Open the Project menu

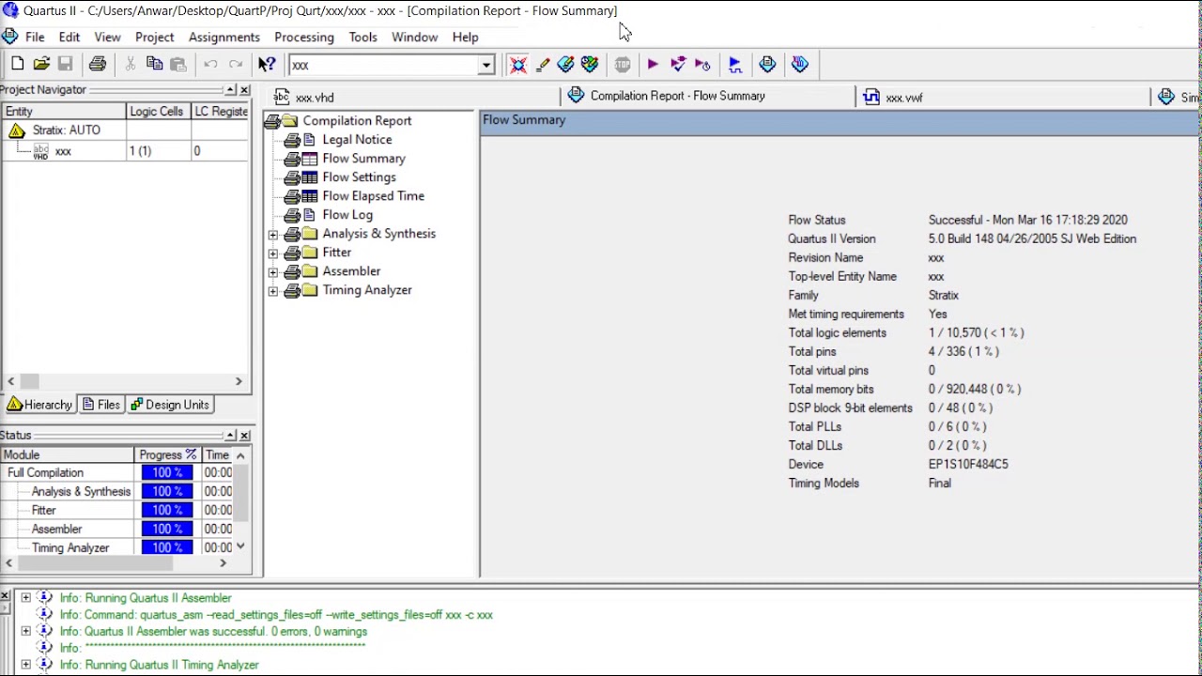click(154, 37)
